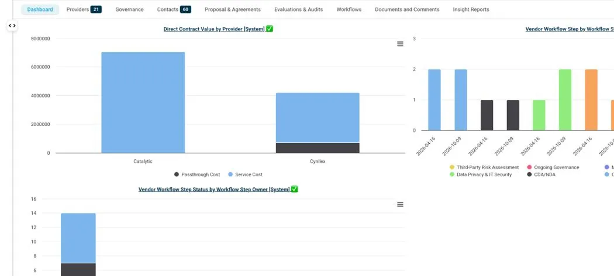The image size is (614, 276).
Task: Toggle Third-Party Risk Assessment legend series
Action: point(484,167)
